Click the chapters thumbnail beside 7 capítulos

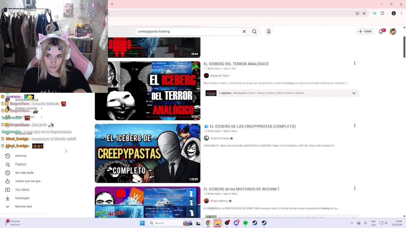pos(211,93)
